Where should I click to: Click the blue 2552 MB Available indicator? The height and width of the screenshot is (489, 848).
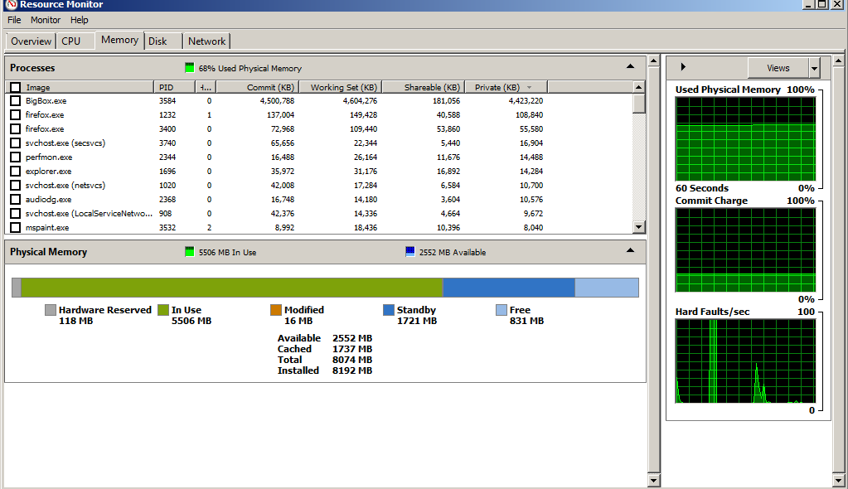click(410, 252)
